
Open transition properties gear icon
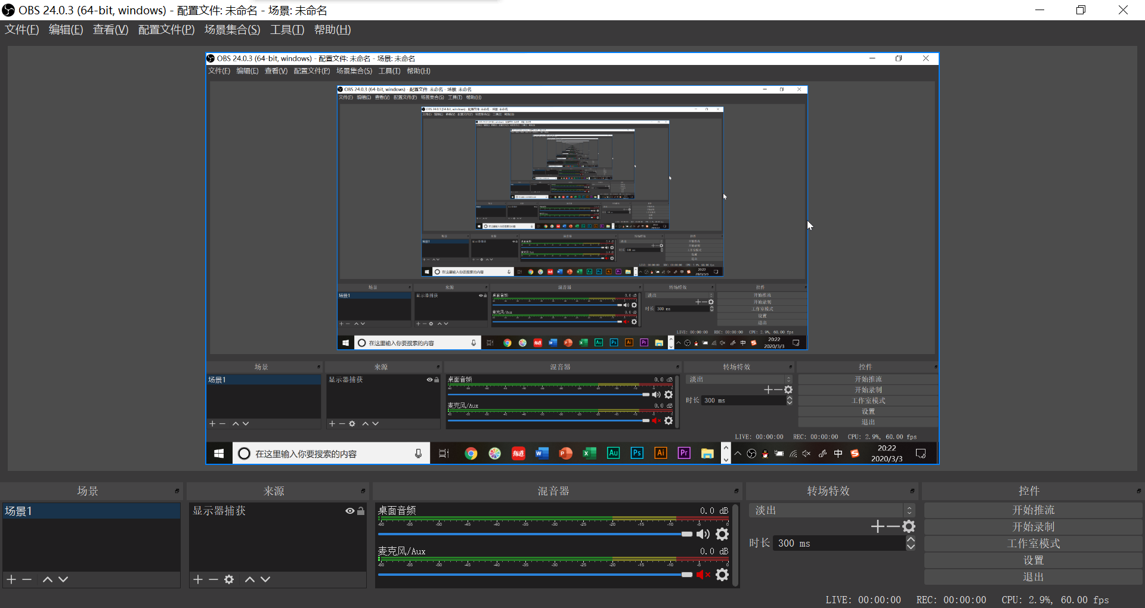point(909,526)
